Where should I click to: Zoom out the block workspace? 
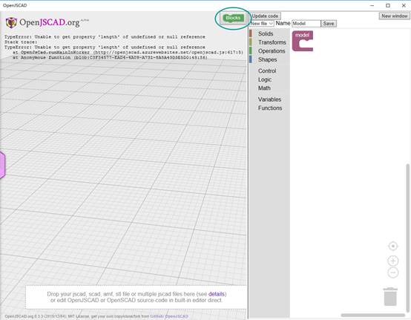[392, 272]
